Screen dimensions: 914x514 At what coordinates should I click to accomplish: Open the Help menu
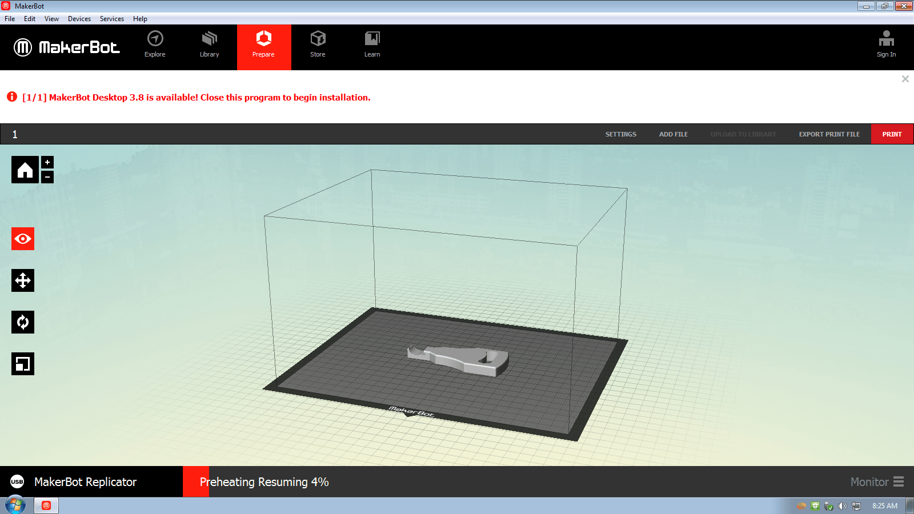pos(140,19)
